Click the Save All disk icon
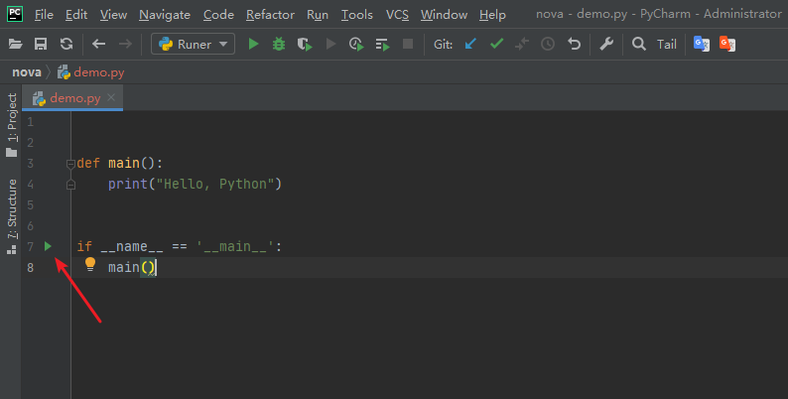Screen dimensions: 788x399 [x=41, y=45]
